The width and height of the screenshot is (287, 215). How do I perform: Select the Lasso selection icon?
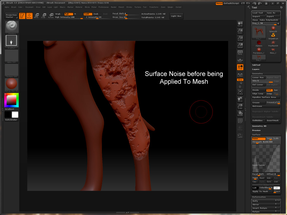240,135
